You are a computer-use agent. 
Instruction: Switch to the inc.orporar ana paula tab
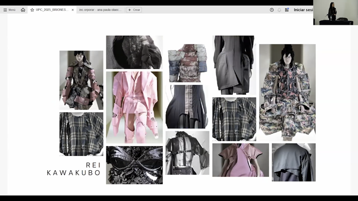(98, 10)
